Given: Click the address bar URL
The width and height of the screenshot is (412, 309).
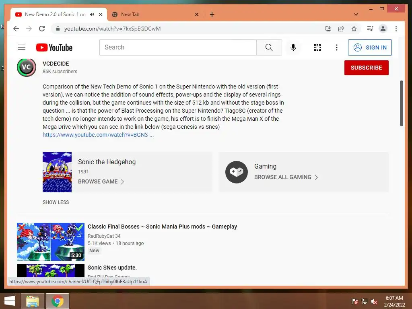Looking at the screenshot, I should [112, 29].
